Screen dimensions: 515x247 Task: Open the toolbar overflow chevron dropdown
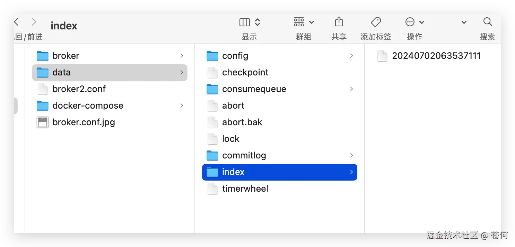464,22
